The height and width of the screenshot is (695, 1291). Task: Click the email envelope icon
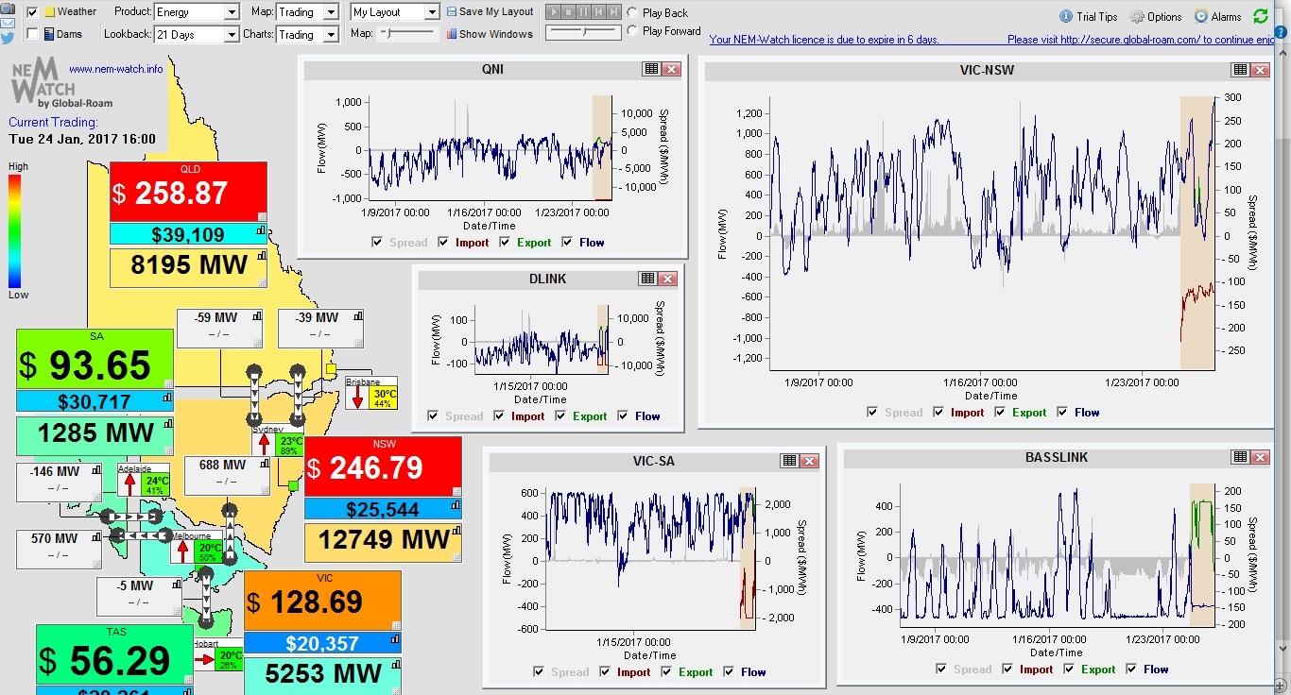(x=7, y=23)
